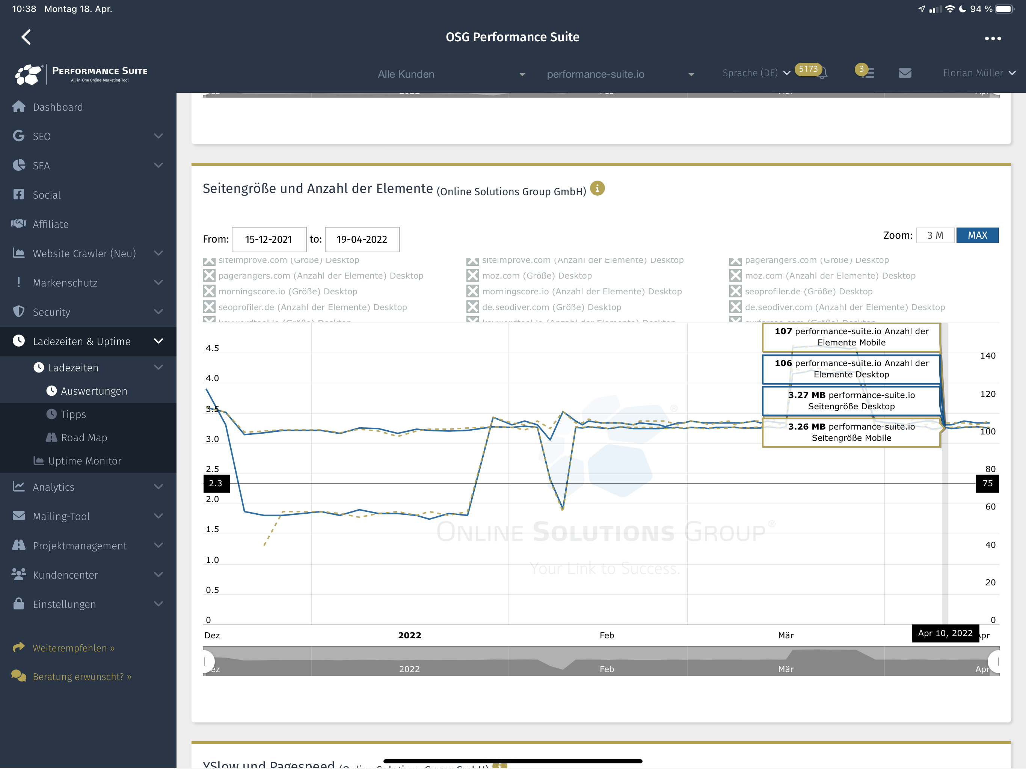The image size is (1026, 769).
Task: Click the Social Facebook icon
Action: pos(18,195)
